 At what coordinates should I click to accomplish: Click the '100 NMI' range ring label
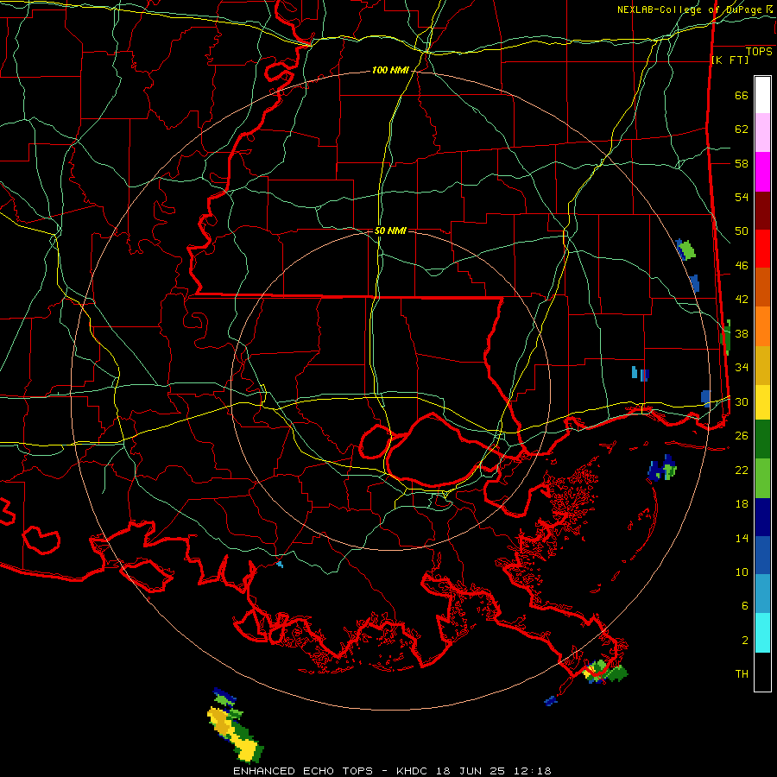[390, 71]
